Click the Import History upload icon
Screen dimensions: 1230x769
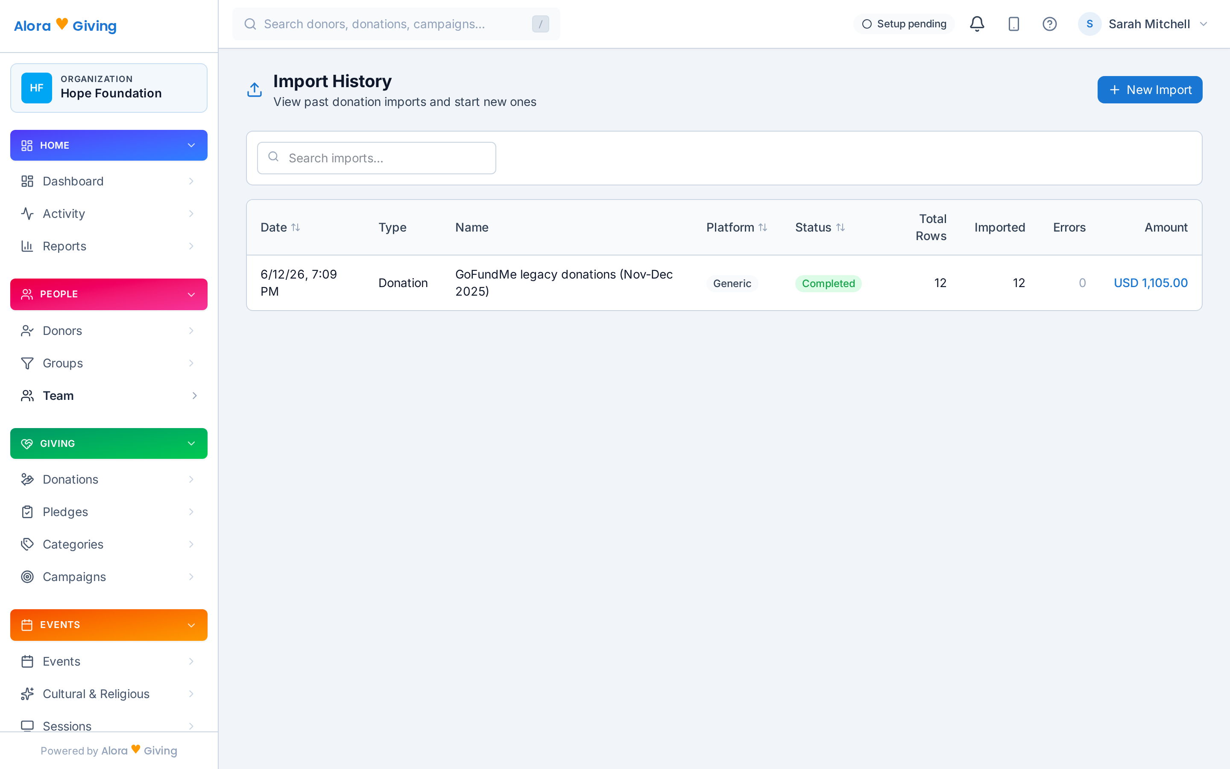pos(254,90)
